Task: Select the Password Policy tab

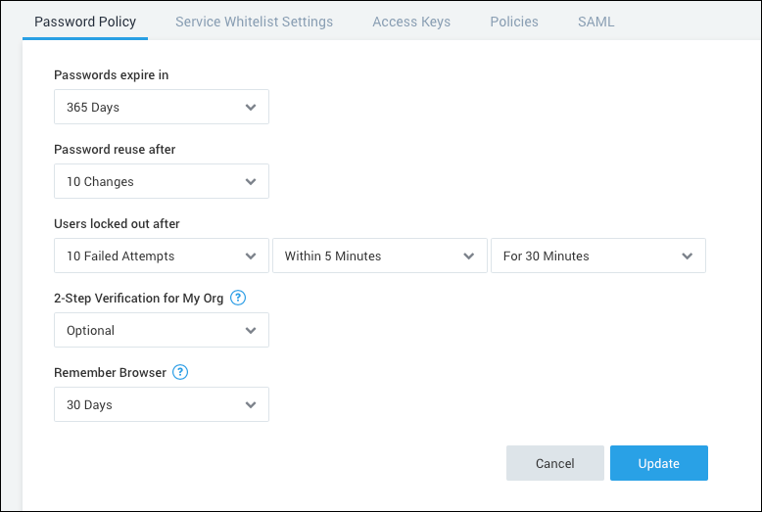Action: tap(85, 22)
